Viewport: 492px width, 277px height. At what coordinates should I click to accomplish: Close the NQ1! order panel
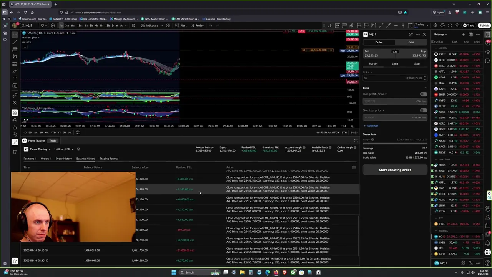click(x=424, y=35)
